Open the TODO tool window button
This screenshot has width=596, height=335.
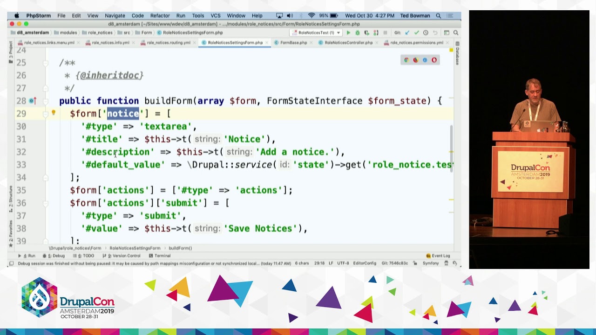point(83,255)
